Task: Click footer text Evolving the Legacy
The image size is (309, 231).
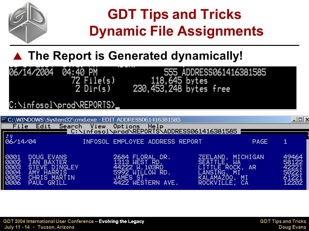Action: coord(121,221)
